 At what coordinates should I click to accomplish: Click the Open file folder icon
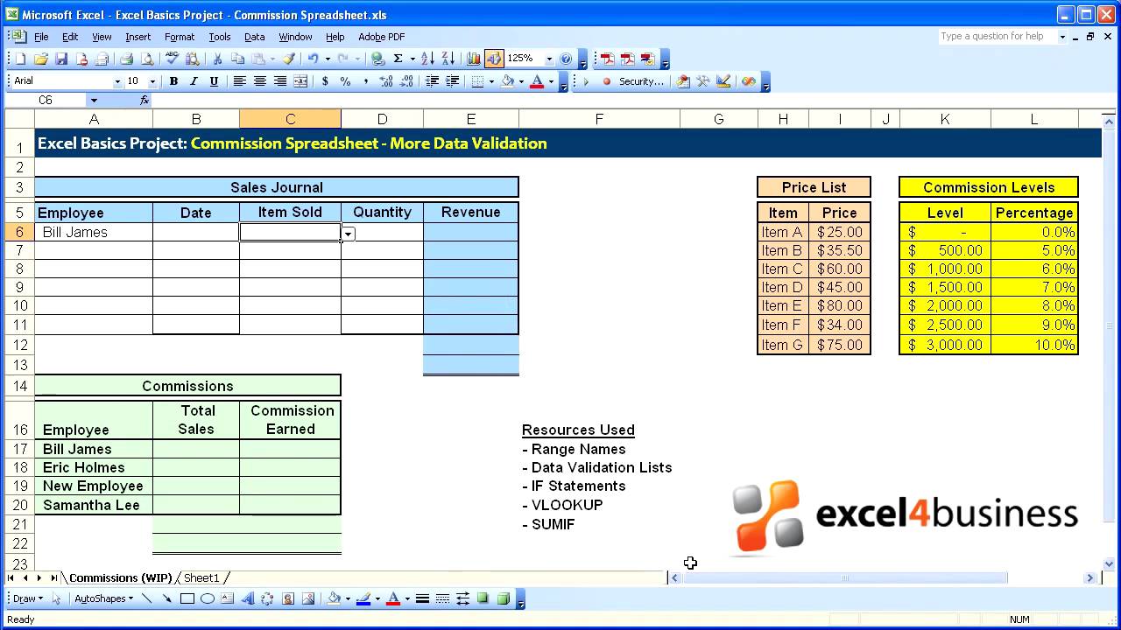(x=40, y=59)
